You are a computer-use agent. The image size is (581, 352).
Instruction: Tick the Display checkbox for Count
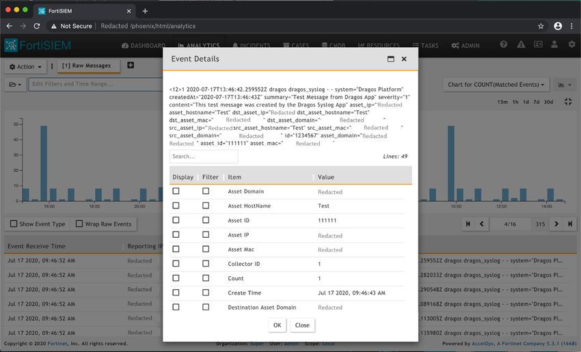[x=176, y=278]
